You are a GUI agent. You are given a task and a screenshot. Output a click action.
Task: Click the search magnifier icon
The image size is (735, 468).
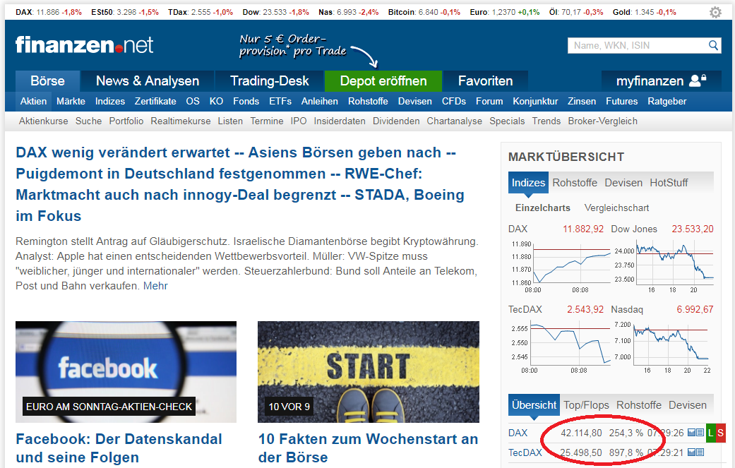[x=713, y=45]
